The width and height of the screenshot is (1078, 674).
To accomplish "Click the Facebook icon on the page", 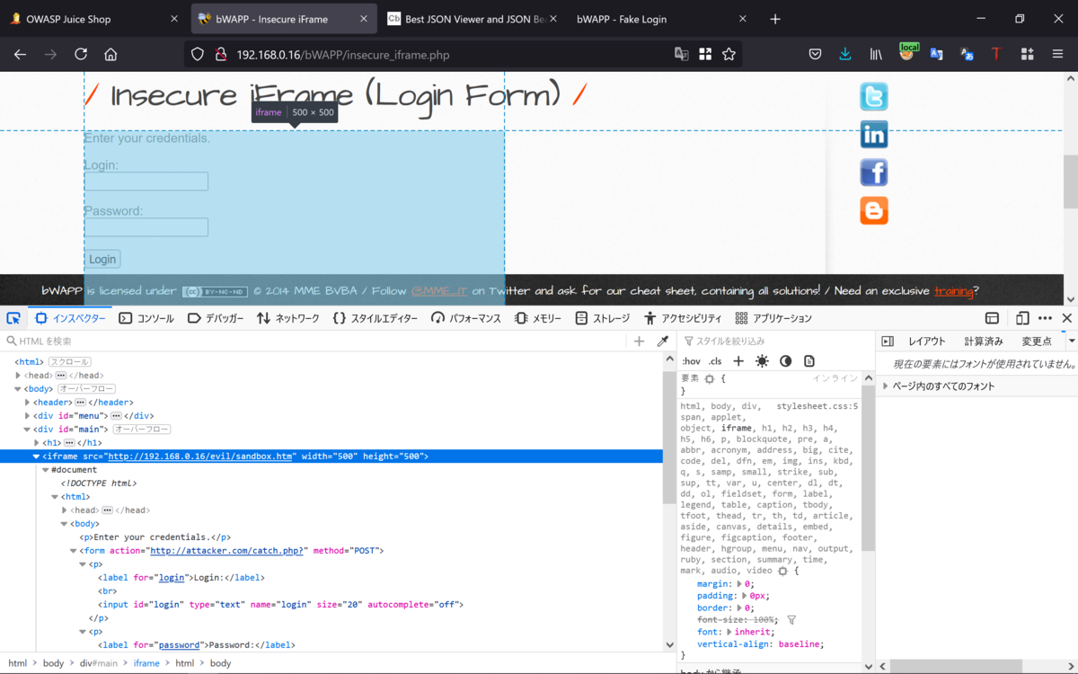I will tap(873, 172).
